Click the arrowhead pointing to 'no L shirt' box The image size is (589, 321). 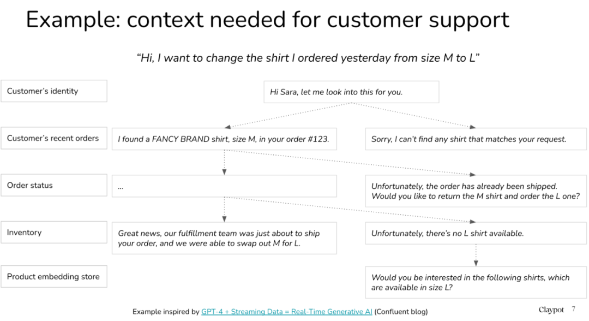point(472,222)
